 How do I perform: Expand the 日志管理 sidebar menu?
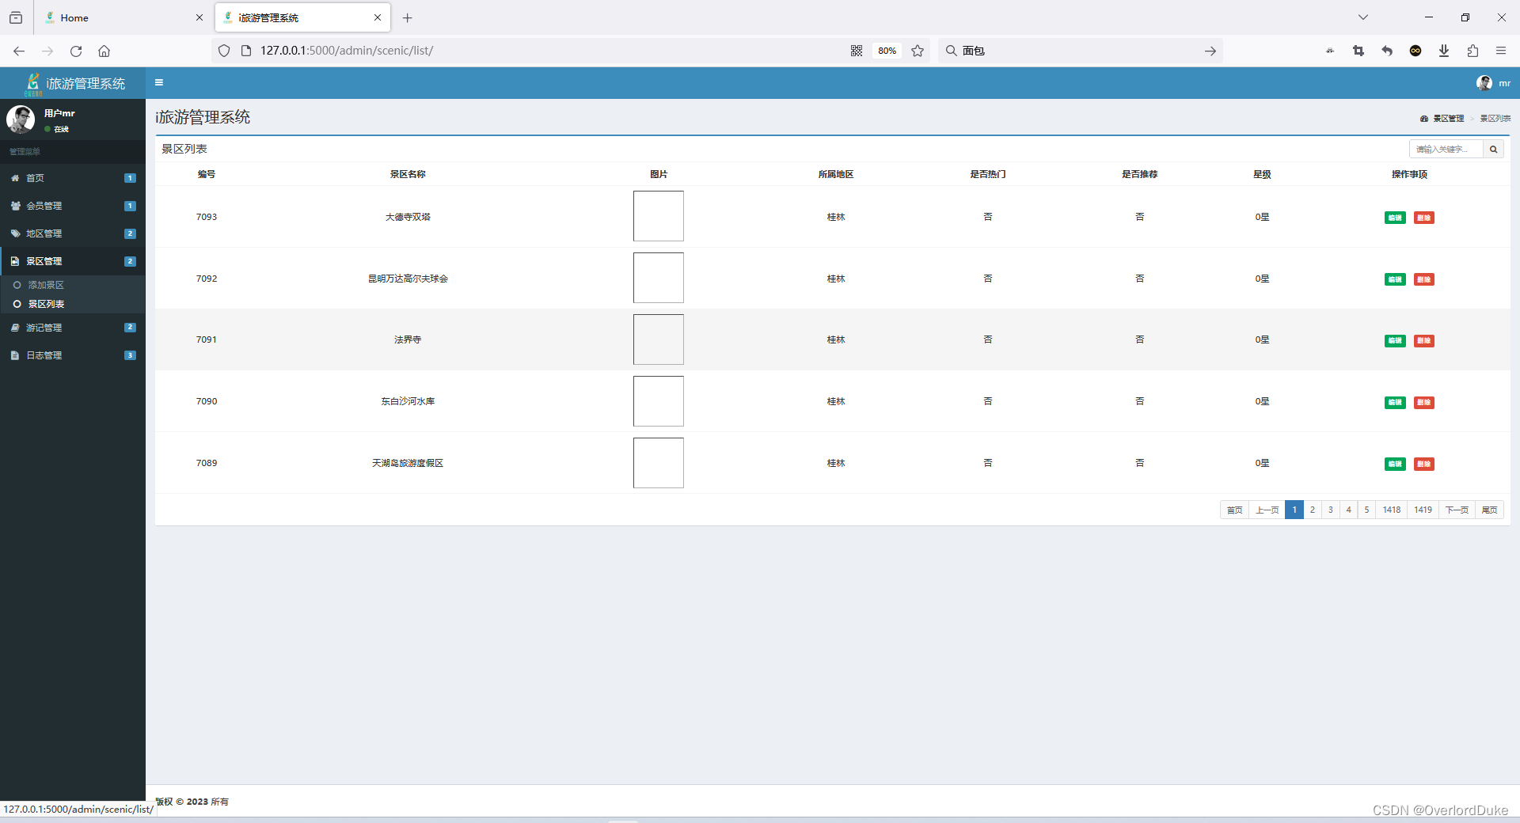[x=73, y=355]
